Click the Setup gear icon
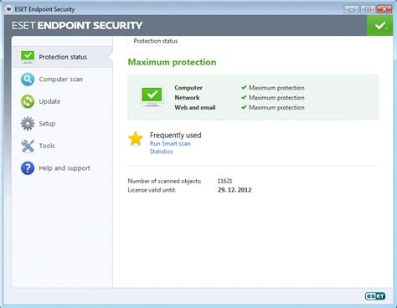The width and height of the screenshot is (397, 308). point(28,124)
